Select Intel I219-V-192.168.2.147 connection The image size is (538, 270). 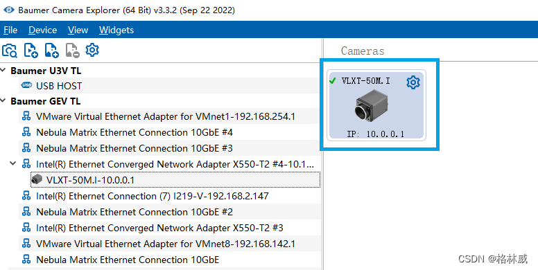170,196
